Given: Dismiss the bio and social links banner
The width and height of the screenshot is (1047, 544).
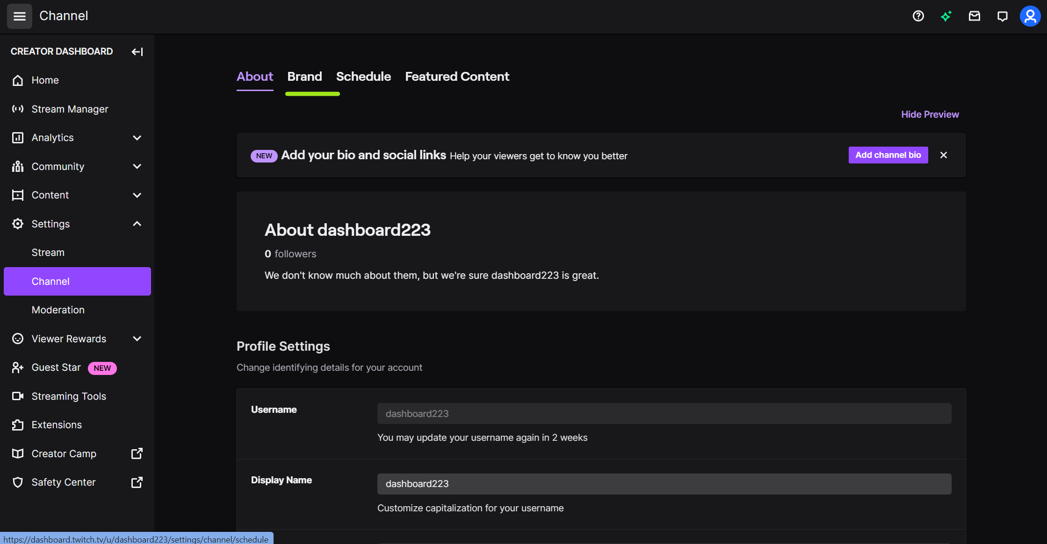Looking at the screenshot, I should pyautogui.click(x=944, y=155).
